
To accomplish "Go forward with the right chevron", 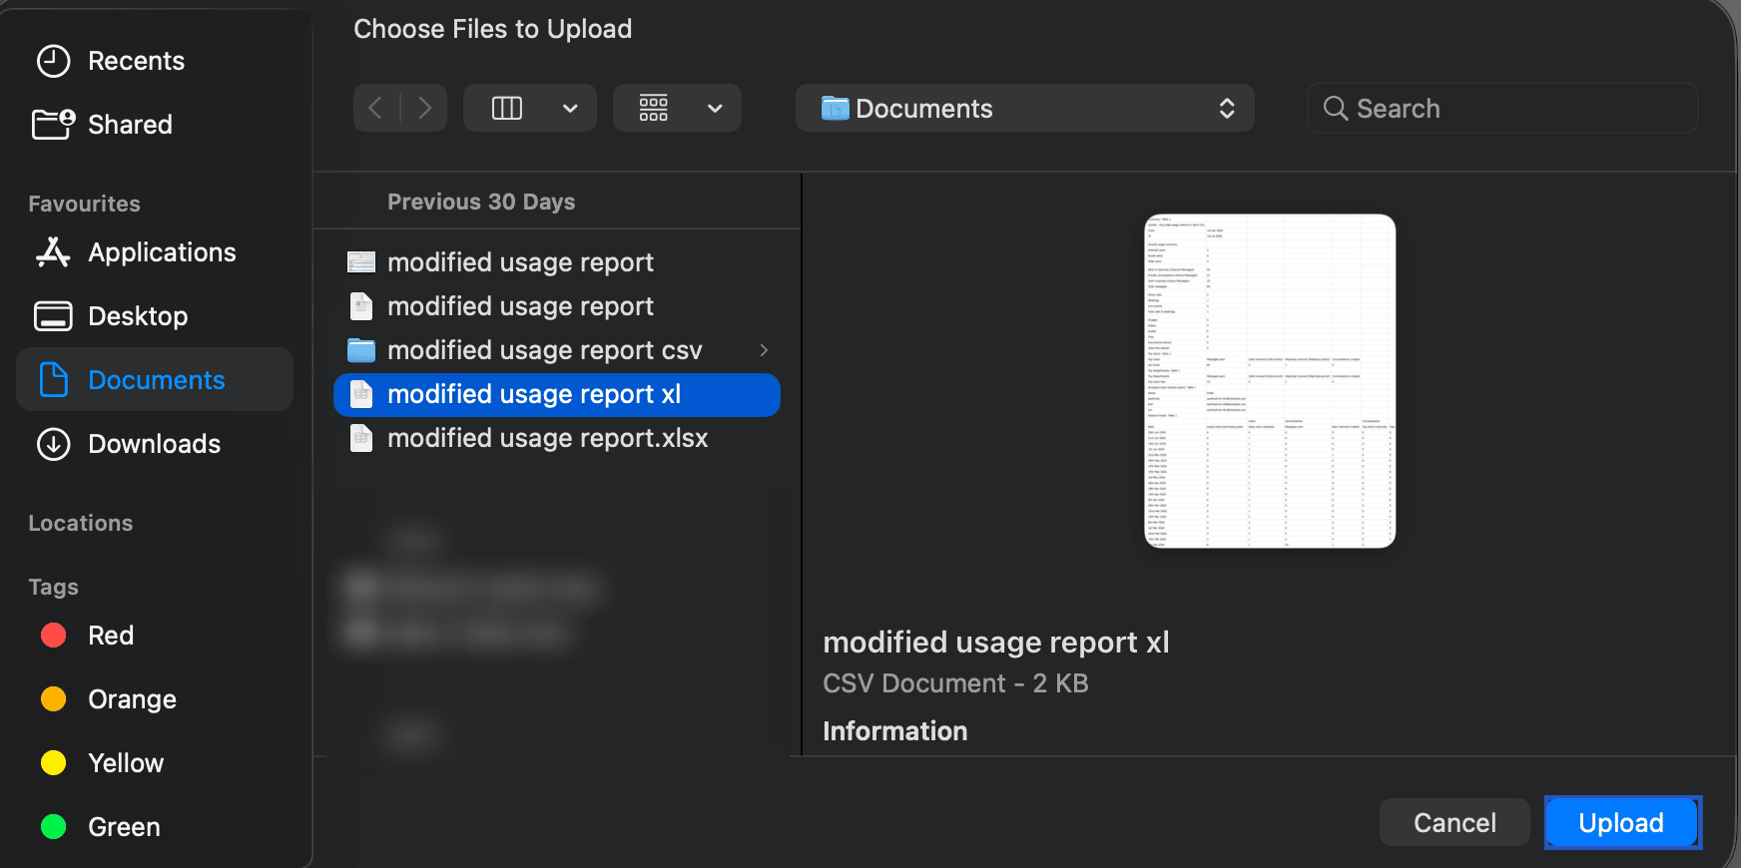I will coord(425,108).
